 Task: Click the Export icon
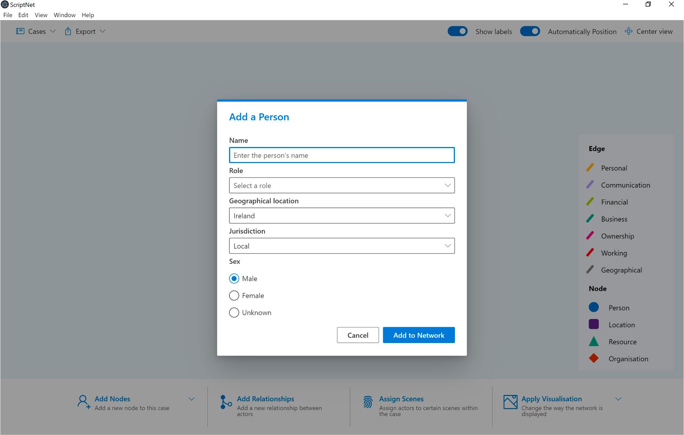point(68,31)
